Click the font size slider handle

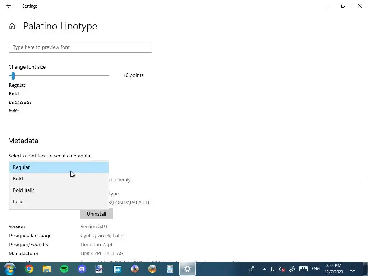13,75
